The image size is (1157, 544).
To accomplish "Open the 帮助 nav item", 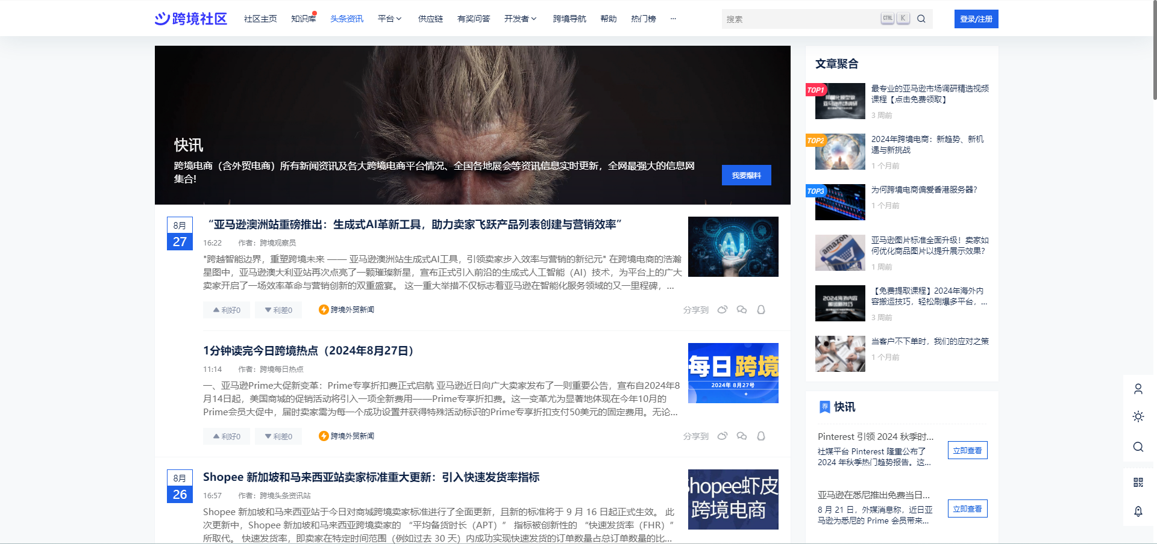I will click(x=609, y=19).
